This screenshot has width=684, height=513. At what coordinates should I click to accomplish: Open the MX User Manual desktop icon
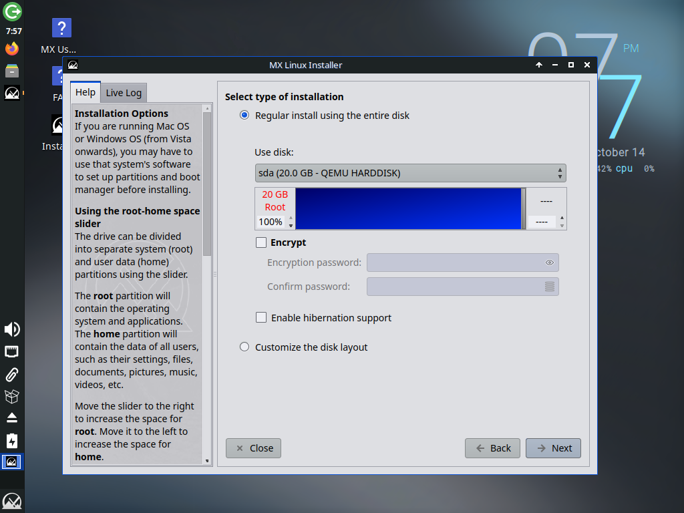pos(61,36)
